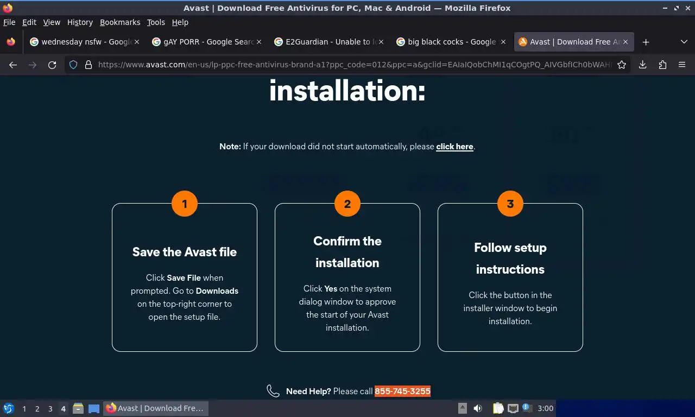Switch to workspace 2 in taskbar
The image size is (695, 417).
37,409
